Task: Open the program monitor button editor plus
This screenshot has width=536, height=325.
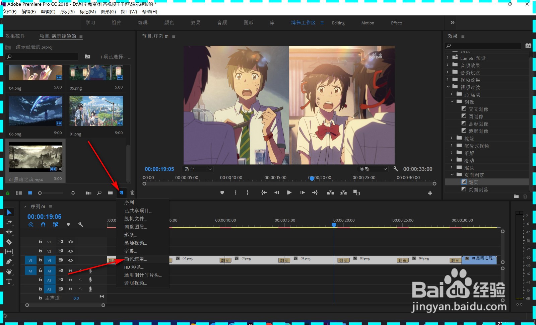Action: [430, 193]
